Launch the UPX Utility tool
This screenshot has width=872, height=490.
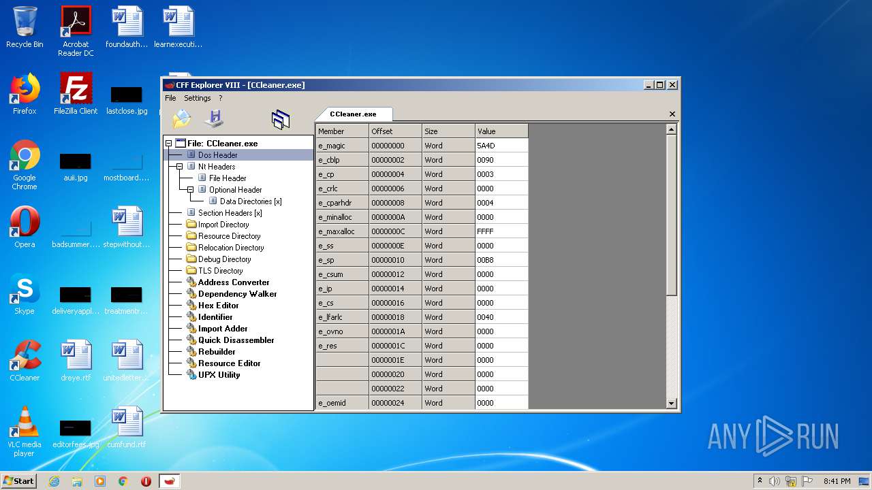coord(219,375)
